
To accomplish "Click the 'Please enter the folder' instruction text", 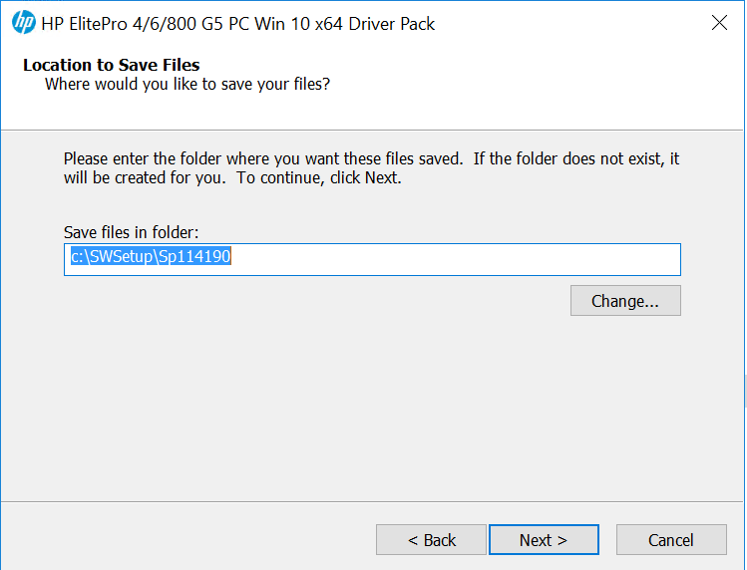I will [372, 168].
